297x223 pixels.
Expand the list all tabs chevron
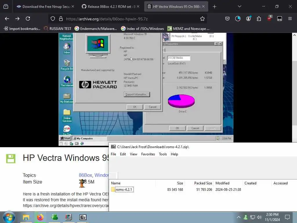click(239, 6)
